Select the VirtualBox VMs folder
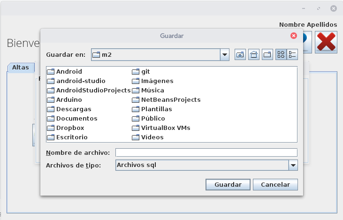Screen dimensions: 343x220 pos(165,128)
